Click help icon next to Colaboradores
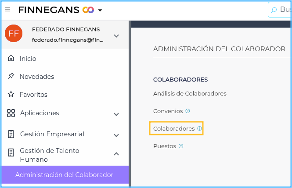Viewport: 292px width, 188px height. (x=199, y=129)
